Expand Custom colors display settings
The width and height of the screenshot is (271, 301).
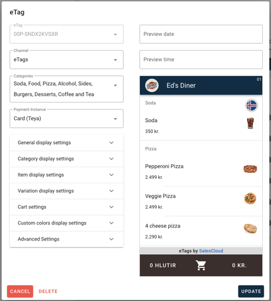pos(67,223)
